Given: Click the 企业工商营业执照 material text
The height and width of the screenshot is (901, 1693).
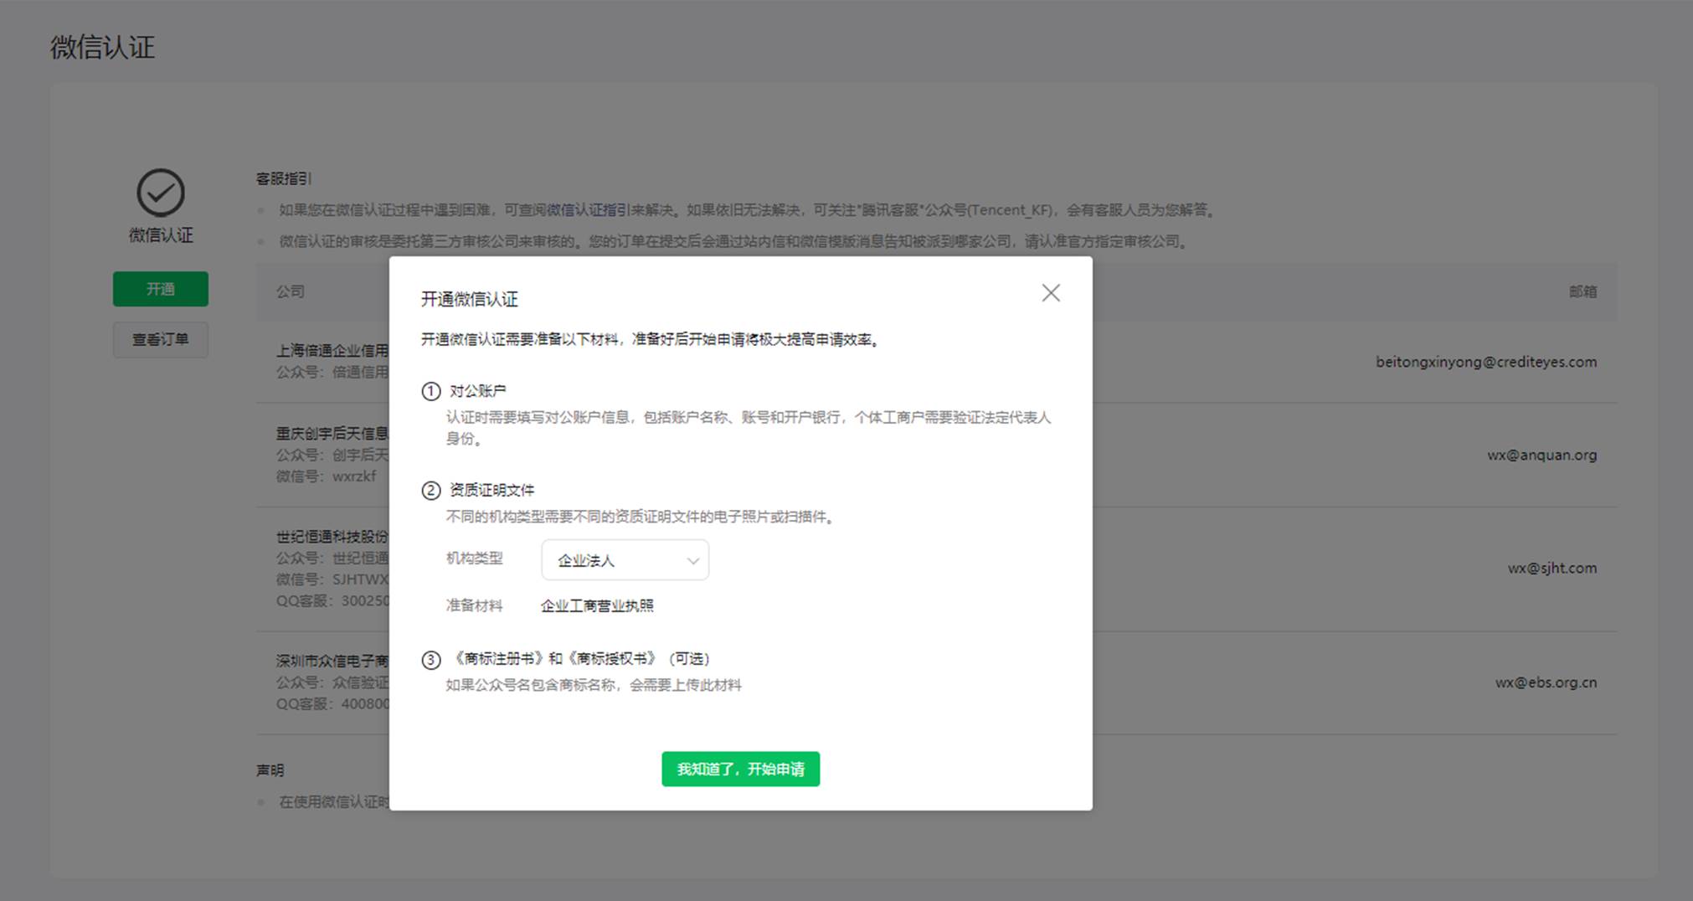Looking at the screenshot, I should pos(597,605).
